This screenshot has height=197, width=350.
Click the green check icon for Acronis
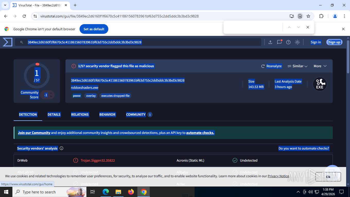click(x=235, y=160)
